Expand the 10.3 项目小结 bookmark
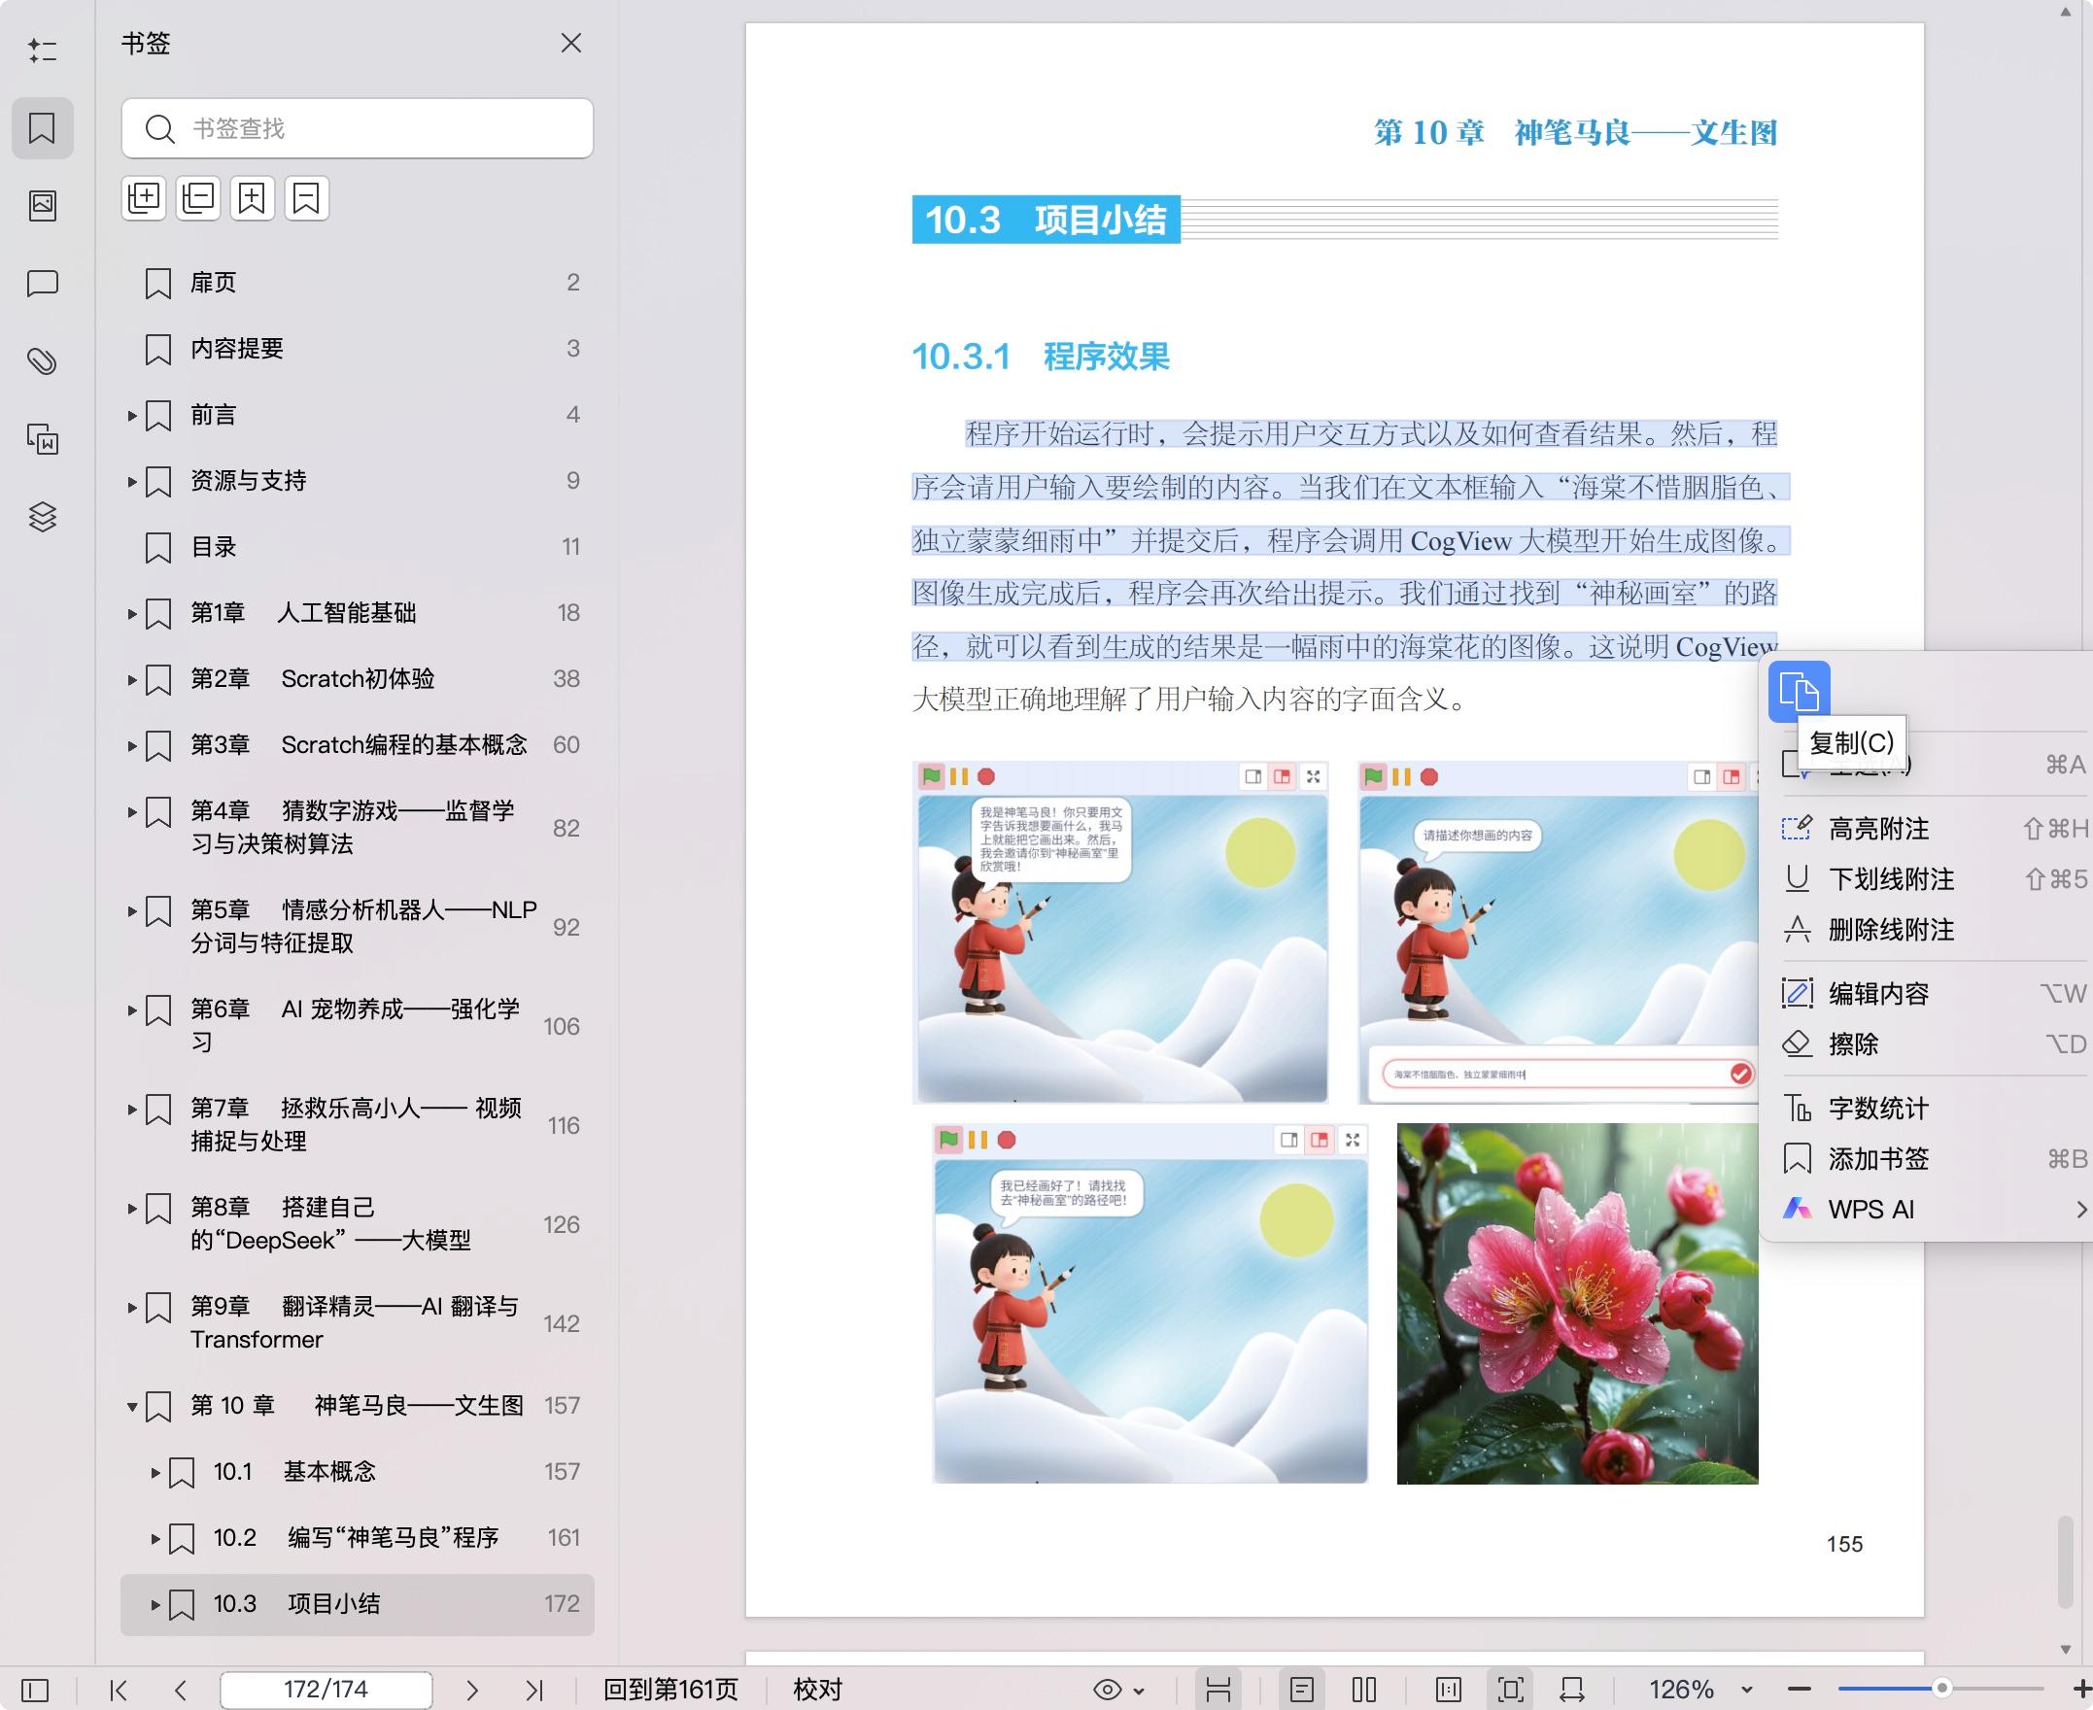 tap(154, 1605)
